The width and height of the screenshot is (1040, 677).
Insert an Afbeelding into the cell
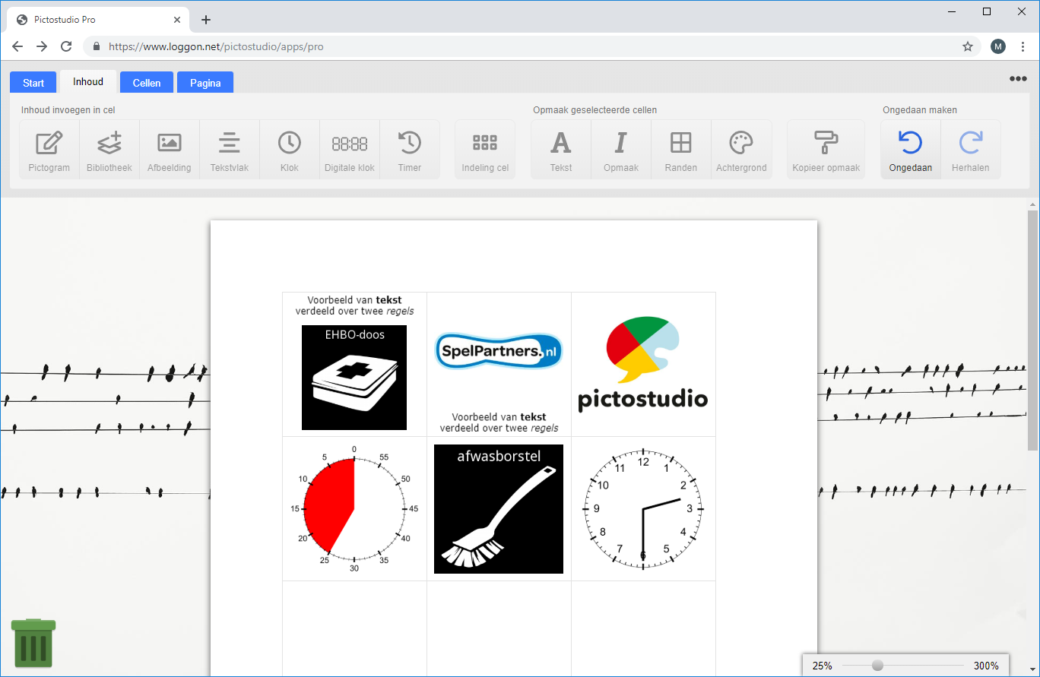coord(169,149)
